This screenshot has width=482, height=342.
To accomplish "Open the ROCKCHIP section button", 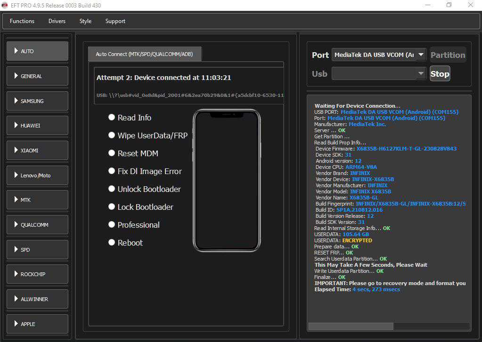I will 38,274.
